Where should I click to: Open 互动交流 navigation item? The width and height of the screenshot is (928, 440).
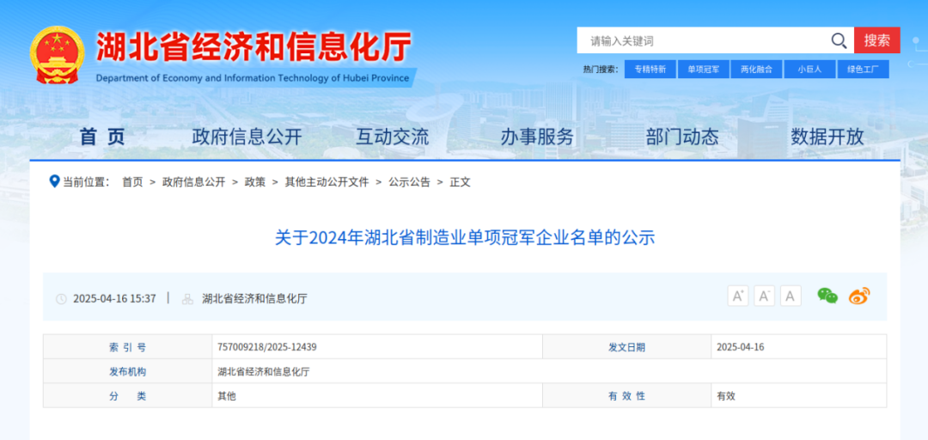tap(392, 137)
